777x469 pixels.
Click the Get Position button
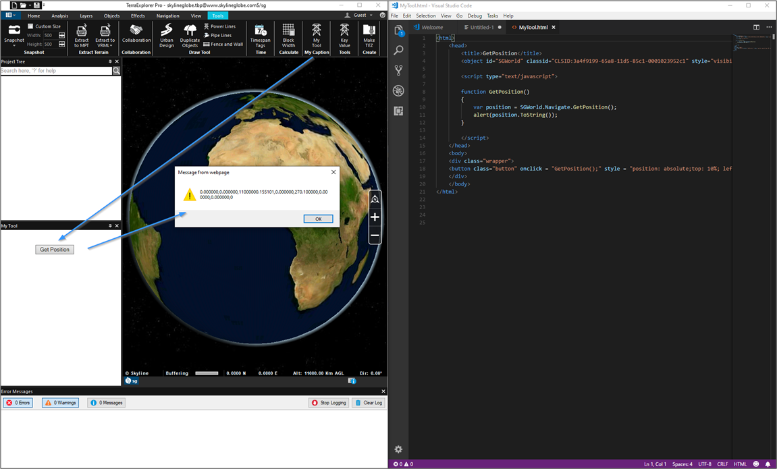click(x=55, y=250)
